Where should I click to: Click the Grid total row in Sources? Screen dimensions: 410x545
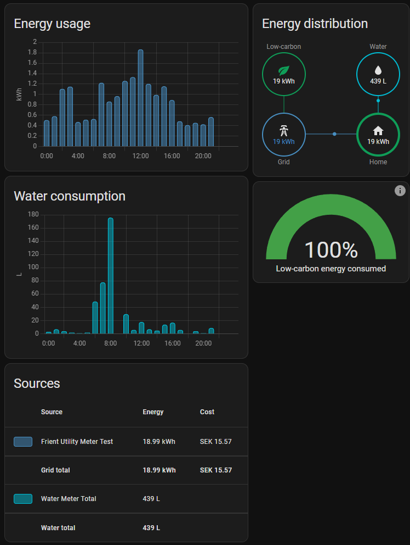(x=55, y=470)
